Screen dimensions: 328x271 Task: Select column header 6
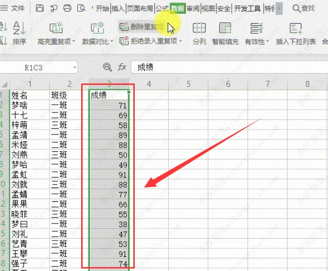point(228,84)
